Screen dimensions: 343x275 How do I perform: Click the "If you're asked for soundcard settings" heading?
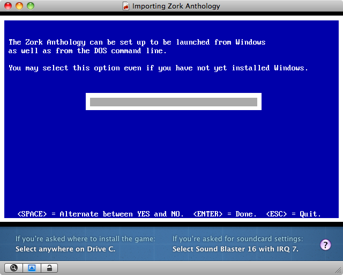pos(237,239)
